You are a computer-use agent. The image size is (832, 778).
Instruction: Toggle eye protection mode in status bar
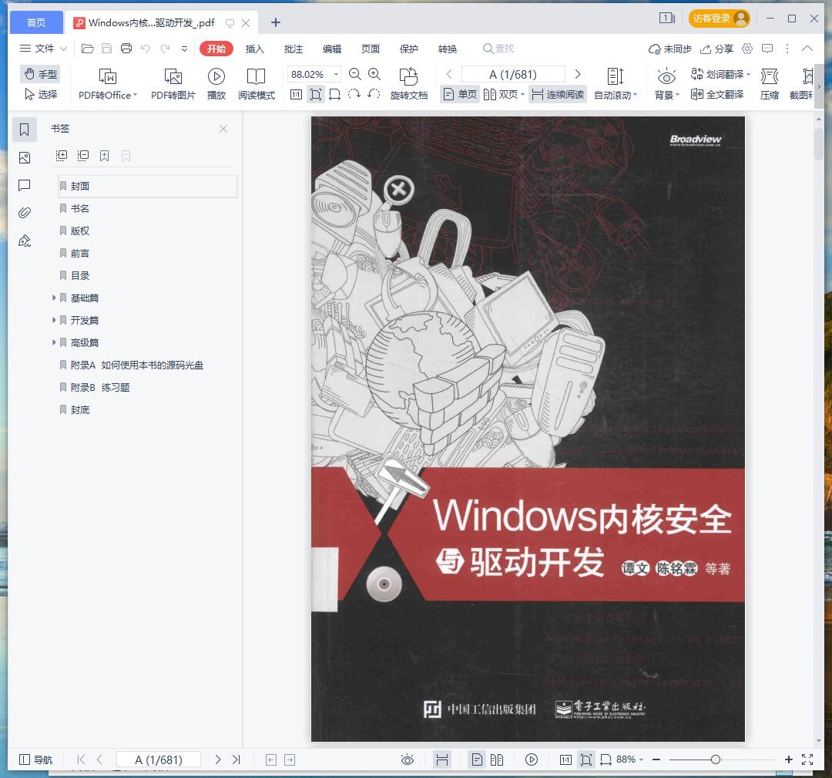[x=407, y=759]
